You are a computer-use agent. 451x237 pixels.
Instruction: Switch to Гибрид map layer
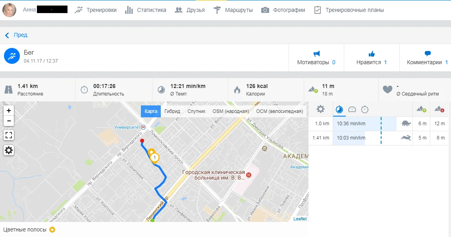[x=172, y=111]
